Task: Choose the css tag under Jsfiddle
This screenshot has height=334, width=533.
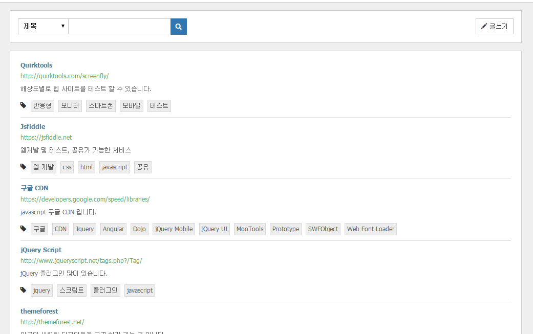Action: coord(67,167)
